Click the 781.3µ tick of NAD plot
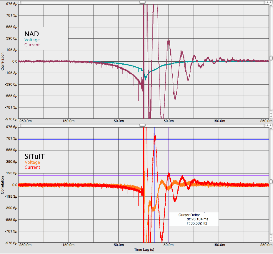Viewport: 273px width, 254px height. [x=12, y=15]
